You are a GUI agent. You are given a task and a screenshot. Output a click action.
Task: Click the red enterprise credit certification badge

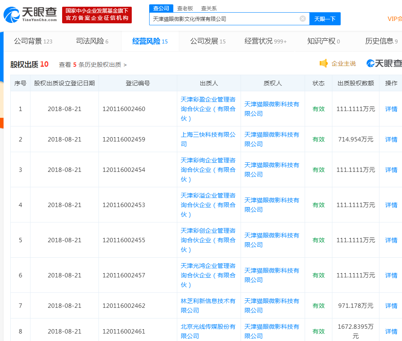pos(97,15)
